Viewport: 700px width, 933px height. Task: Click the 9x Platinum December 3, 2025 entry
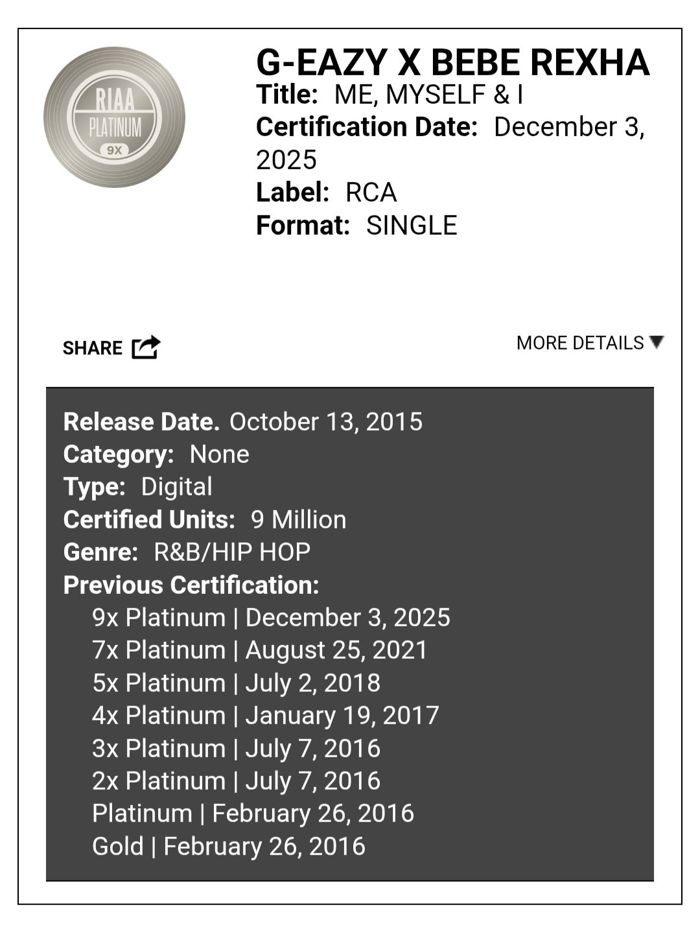pos(271,617)
